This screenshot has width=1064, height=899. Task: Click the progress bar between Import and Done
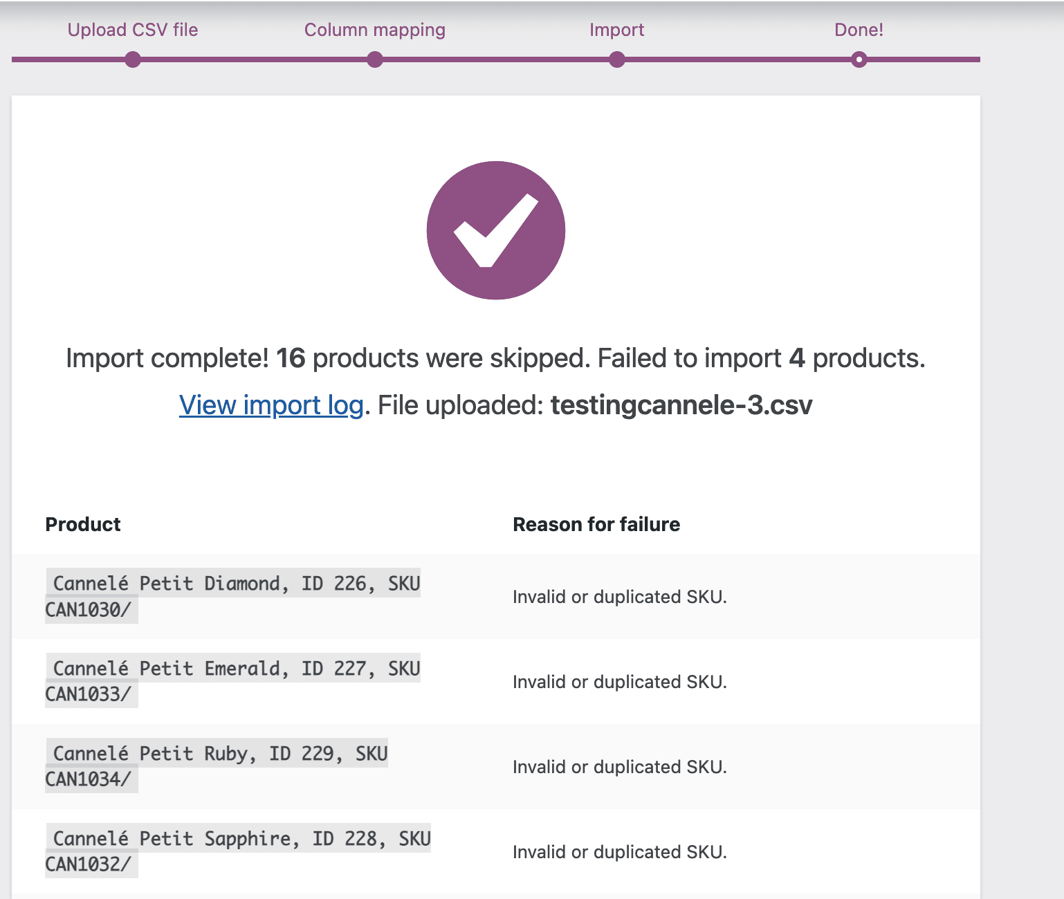pyautogui.click(x=737, y=59)
